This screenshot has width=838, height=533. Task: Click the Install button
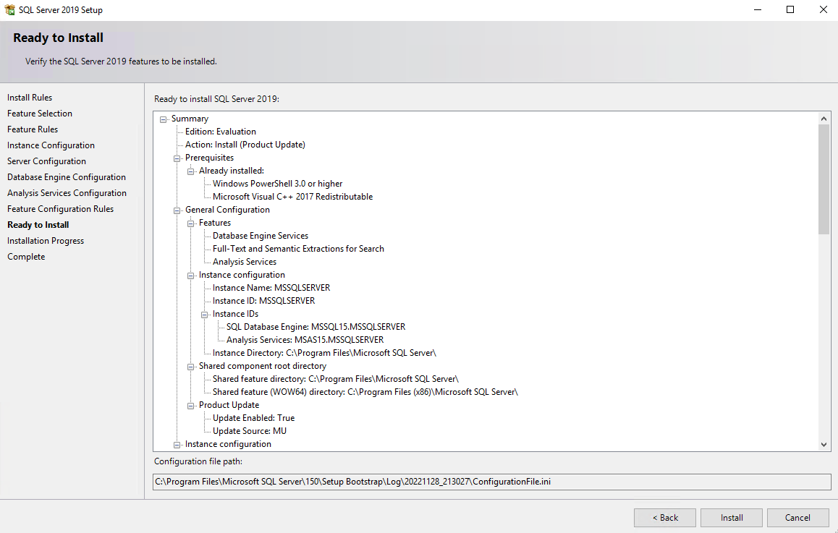pyautogui.click(x=732, y=518)
